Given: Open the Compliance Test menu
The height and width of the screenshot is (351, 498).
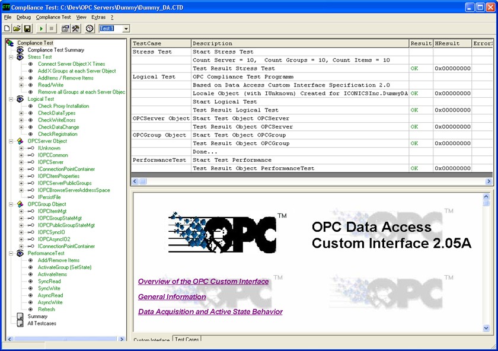Looking at the screenshot, I should (53, 17).
